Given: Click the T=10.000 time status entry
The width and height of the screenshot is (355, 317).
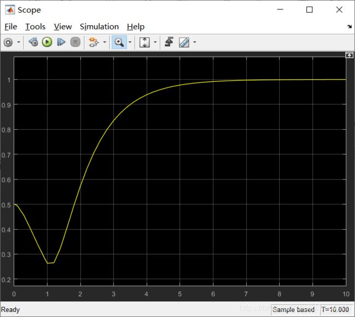Looking at the screenshot, I should pos(335,309).
